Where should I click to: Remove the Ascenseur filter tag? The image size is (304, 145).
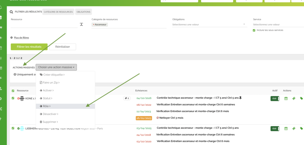point(94,25)
